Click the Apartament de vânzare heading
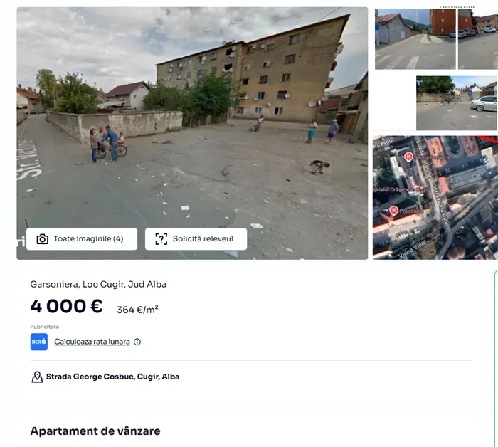The height and width of the screenshot is (447, 498). pyautogui.click(x=95, y=431)
